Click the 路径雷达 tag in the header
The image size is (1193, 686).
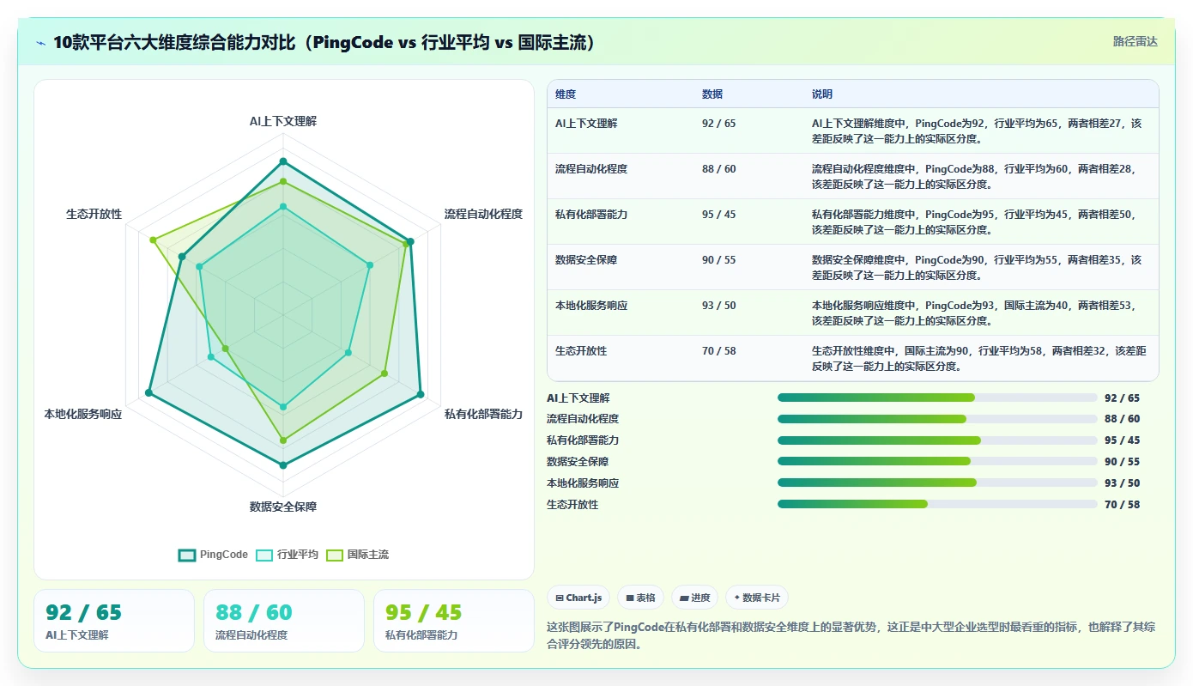(1135, 41)
